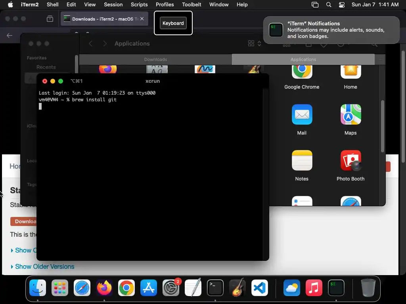Open Finder from the Dock
The height and width of the screenshot is (304, 406).
[38, 288]
